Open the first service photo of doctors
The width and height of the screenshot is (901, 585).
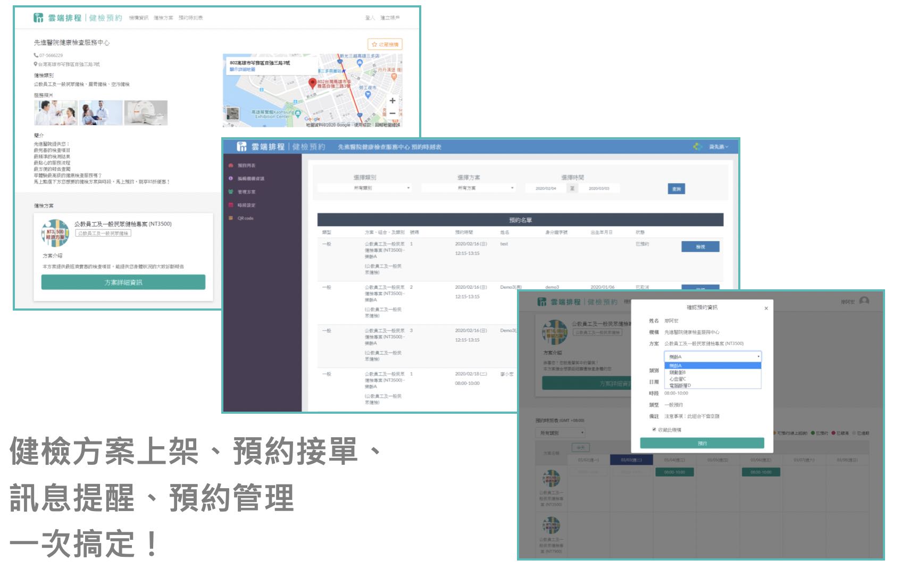point(56,113)
